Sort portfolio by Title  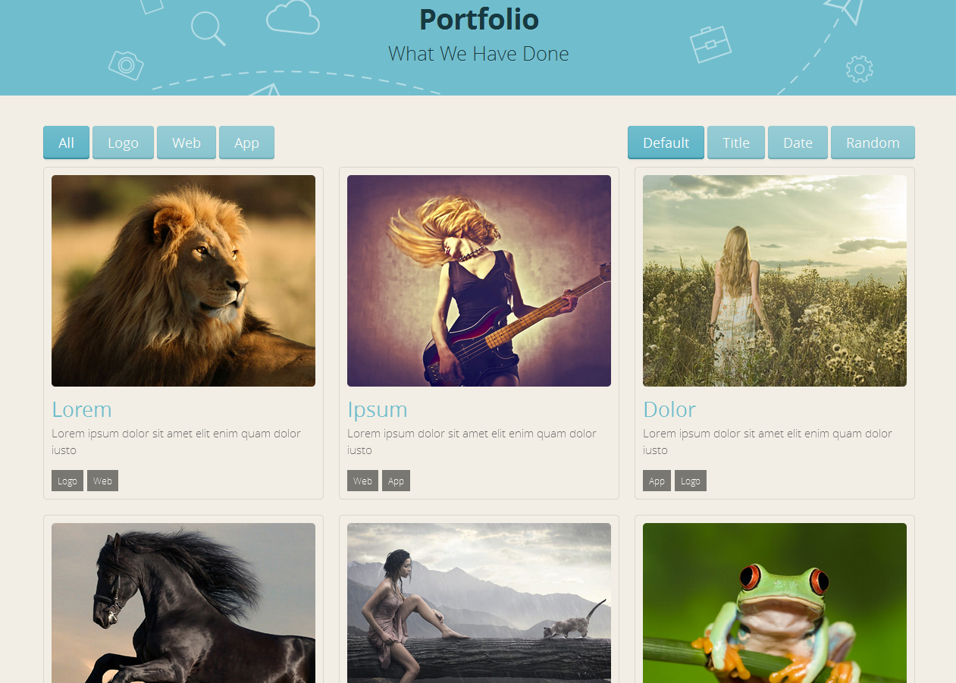coord(736,143)
